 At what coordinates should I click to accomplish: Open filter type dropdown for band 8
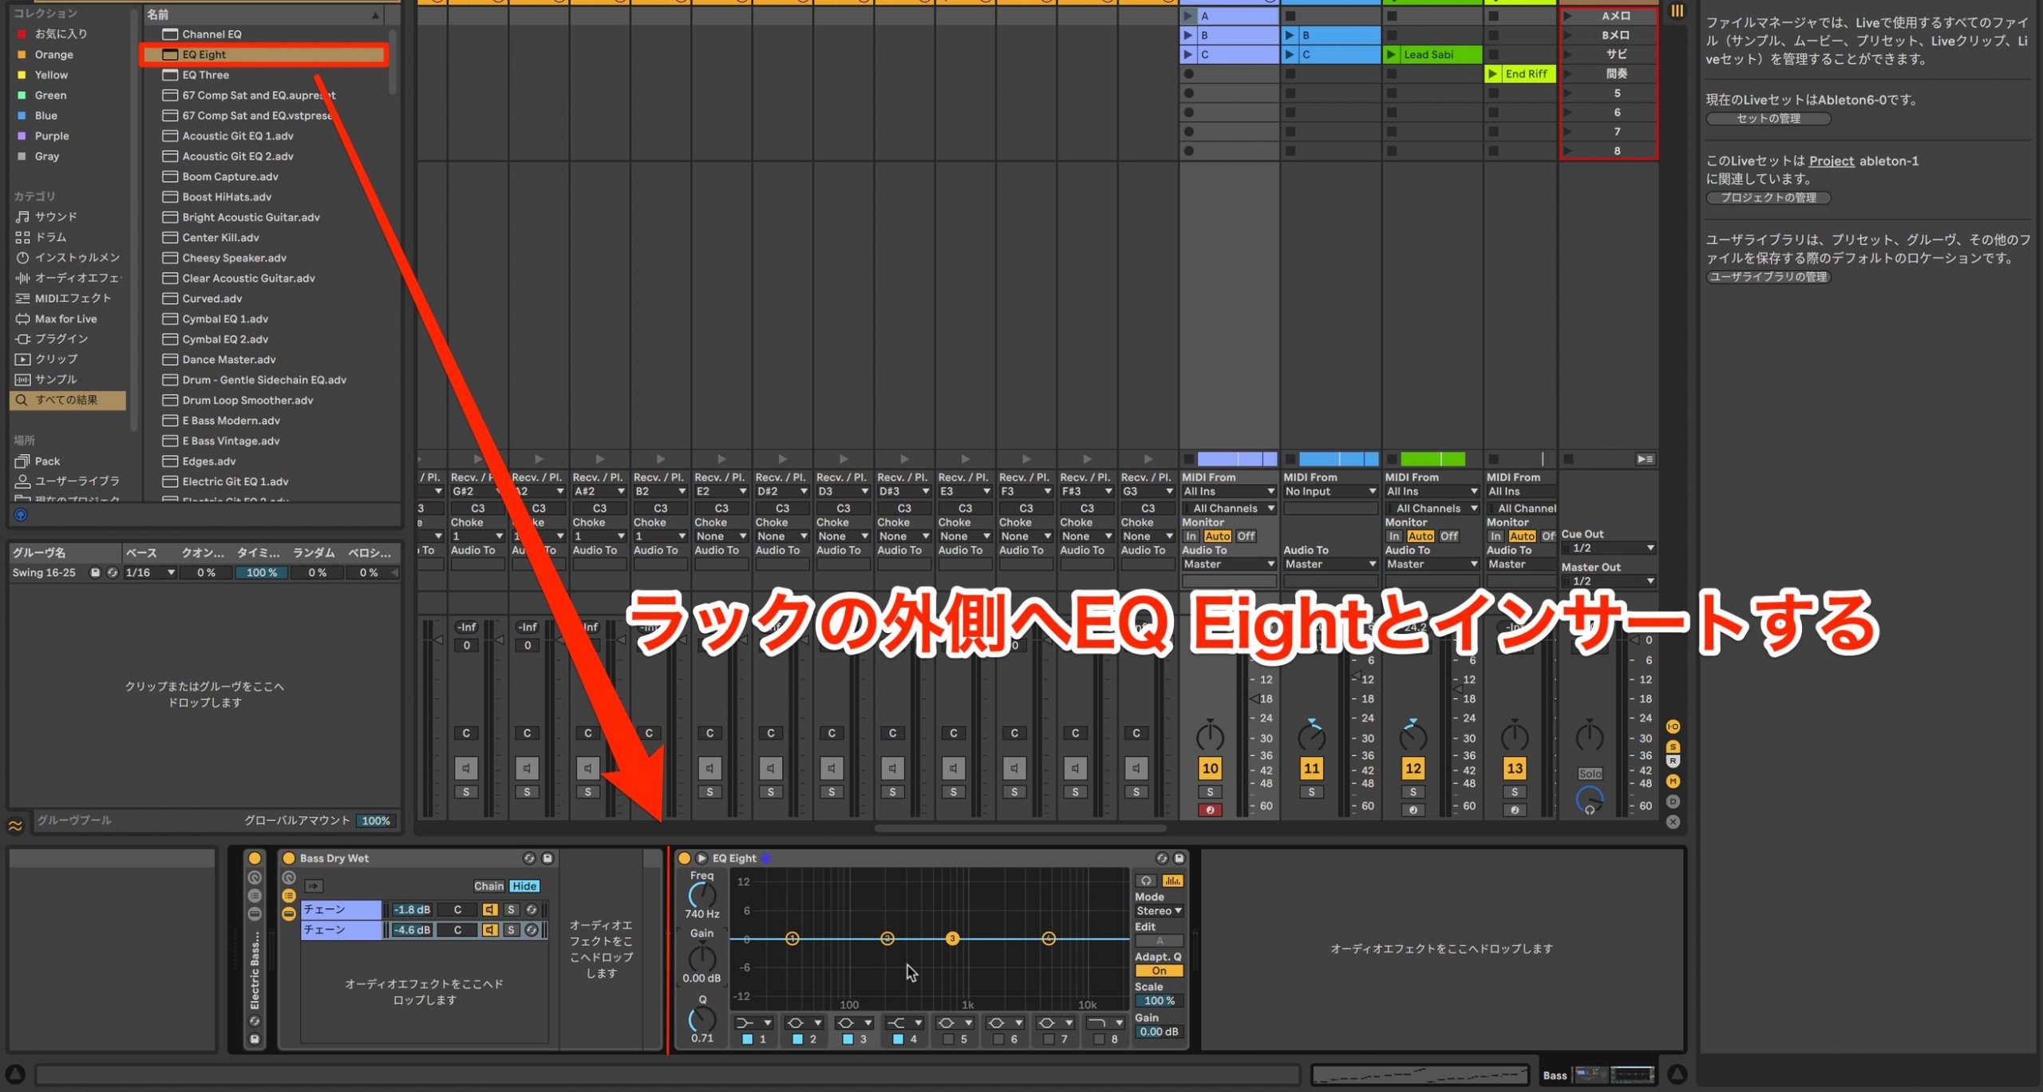[1106, 1023]
